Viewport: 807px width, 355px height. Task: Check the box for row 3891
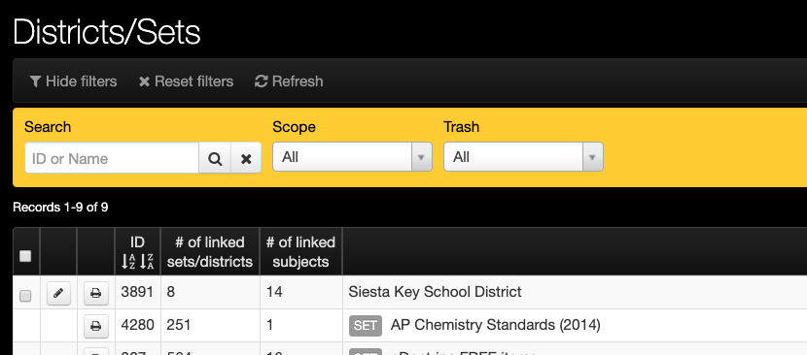(25, 296)
